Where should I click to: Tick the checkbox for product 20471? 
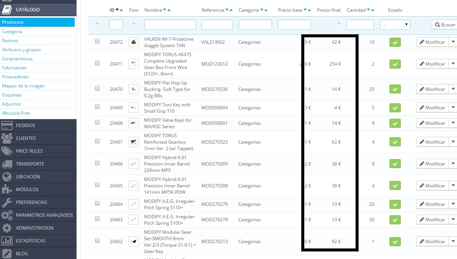coord(97,63)
